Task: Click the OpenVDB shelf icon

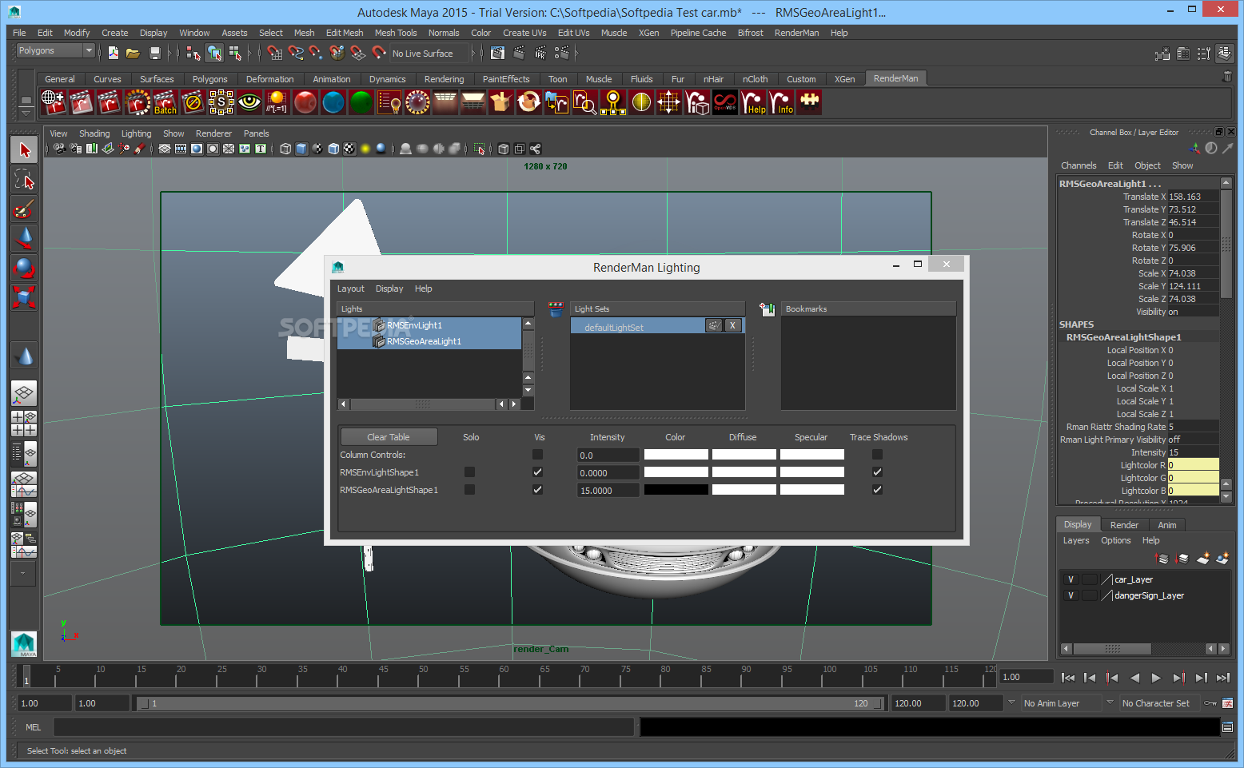Action: click(x=725, y=102)
